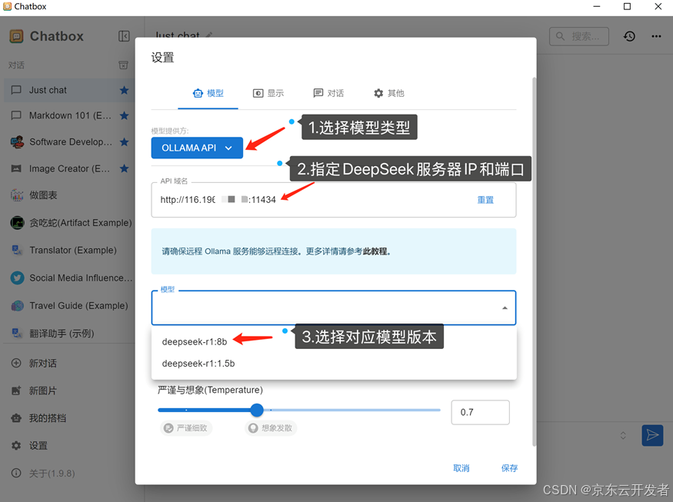Open the three-dots more menu
The image size is (673, 502).
pos(656,36)
